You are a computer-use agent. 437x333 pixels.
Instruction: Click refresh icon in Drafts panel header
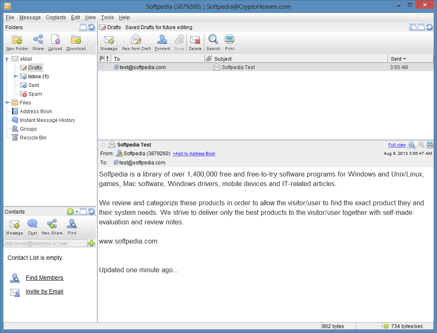pos(430,27)
